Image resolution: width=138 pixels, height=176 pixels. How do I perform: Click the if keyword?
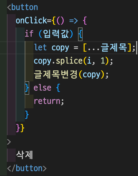tap(29, 34)
